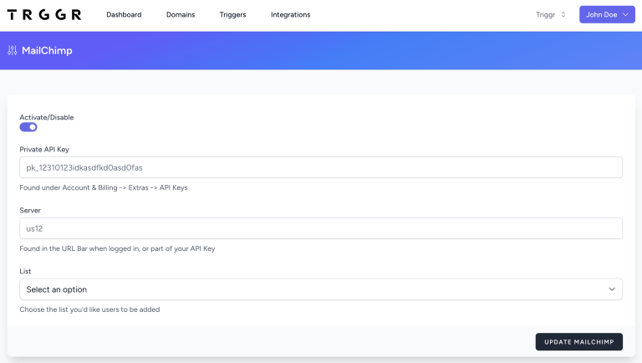Image resolution: width=642 pixels, height=363 pixels.
Task: Go to the Domains page
Action: (x=181, y=15)
